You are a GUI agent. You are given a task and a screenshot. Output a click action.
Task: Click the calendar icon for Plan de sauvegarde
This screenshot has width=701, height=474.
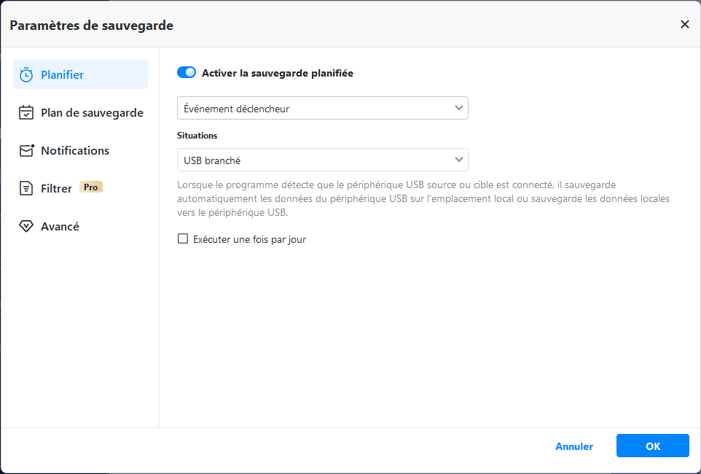(x=26, y=113)
